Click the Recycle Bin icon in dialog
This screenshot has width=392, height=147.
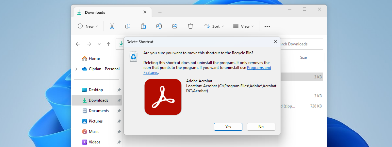134,57
